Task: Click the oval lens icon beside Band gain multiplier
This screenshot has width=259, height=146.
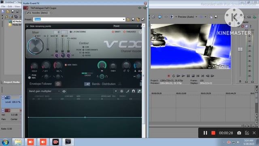Action: (64, 91)
